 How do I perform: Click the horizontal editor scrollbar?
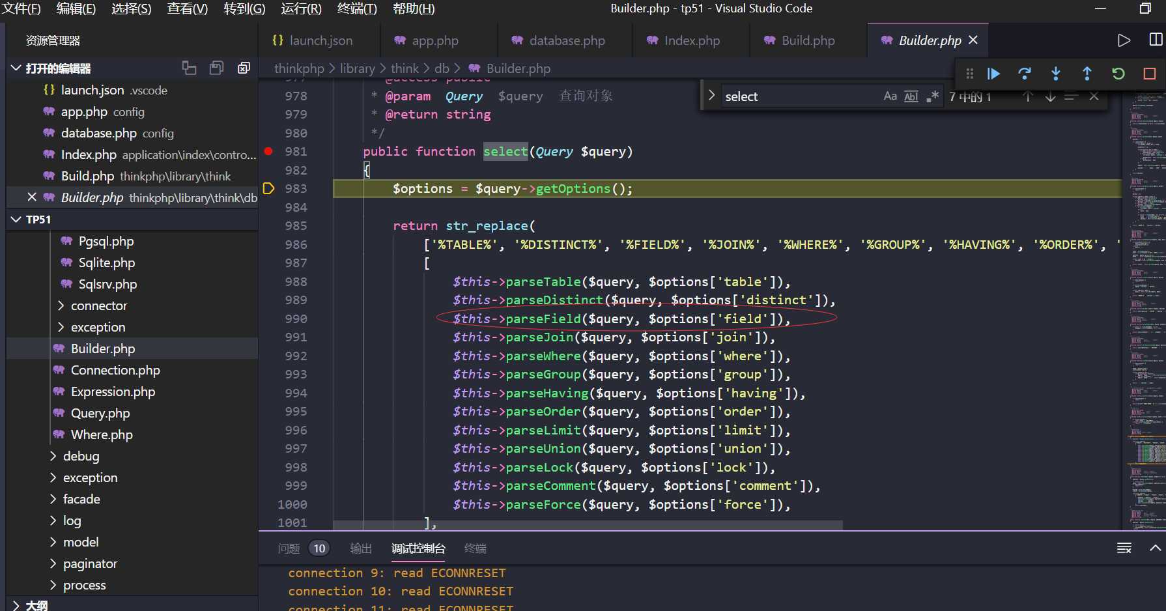588,525
